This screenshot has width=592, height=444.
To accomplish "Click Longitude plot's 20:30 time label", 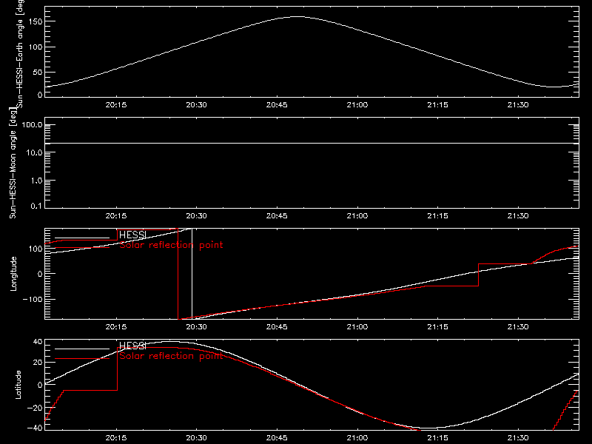I will click(196, 327).
